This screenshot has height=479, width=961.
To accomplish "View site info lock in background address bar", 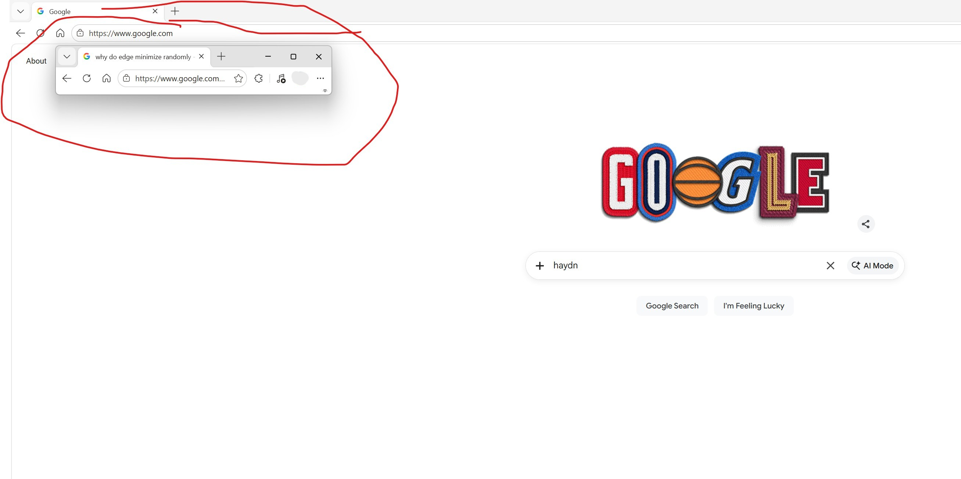I will pyautogui.click(x=80, y=33).
